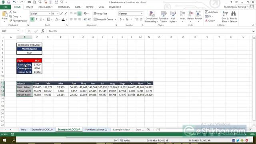The height and width of the screenshot is (144, 256).
Task: Switch to the FORMULAS tab
Action: (64, 7)
